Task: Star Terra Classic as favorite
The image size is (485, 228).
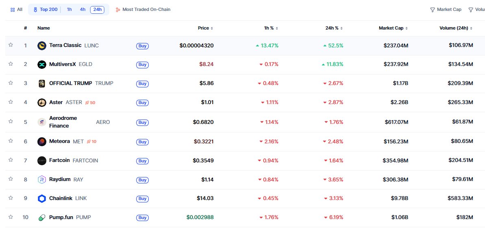Action: click(x=11, y=45)
